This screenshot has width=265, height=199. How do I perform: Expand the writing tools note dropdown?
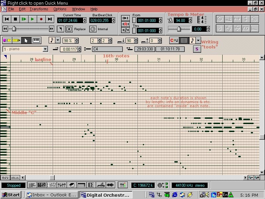(x=198, y=40)
